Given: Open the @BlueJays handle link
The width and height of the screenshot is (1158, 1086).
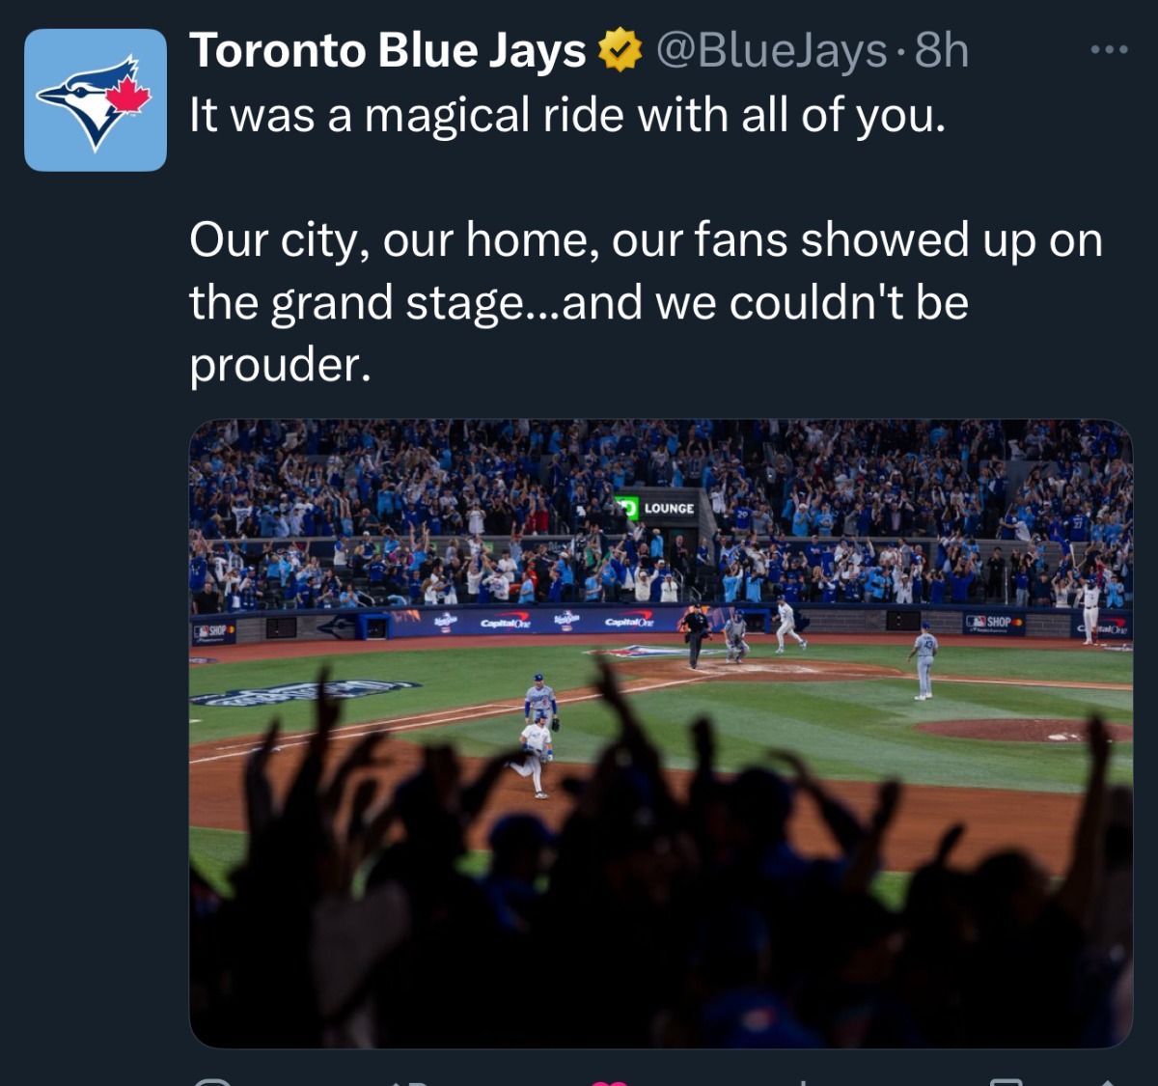Looking at the screenshot, I should point(771,51).
